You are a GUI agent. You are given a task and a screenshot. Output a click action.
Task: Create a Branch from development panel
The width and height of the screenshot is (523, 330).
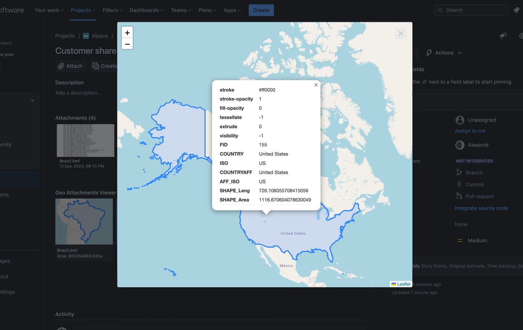tap(474, 173)
